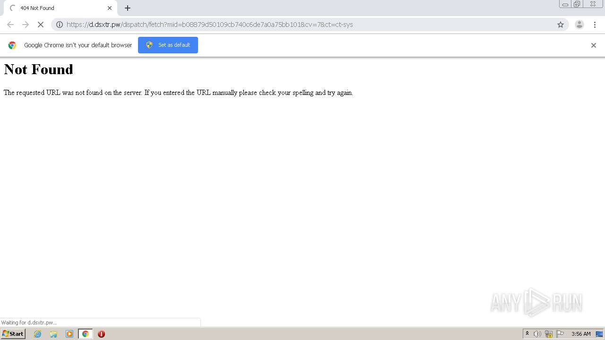Click the Show desktop icon by the clock

[599, 334]
